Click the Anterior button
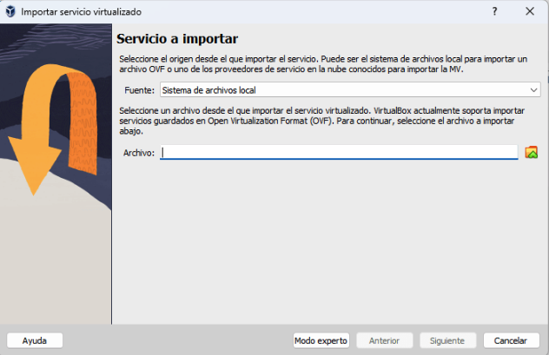549x355 pixels. pos(384,340)
